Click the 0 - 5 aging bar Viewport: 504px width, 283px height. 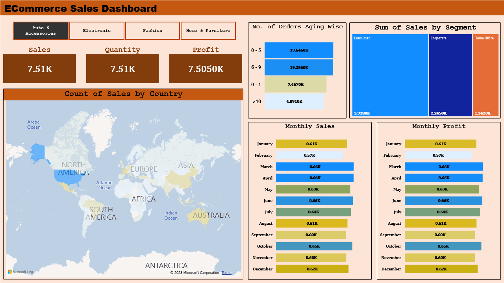tap(299, 50)
